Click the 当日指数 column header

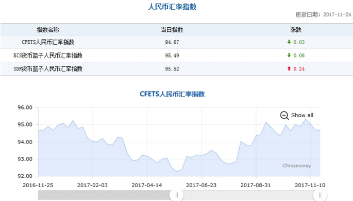172,30
